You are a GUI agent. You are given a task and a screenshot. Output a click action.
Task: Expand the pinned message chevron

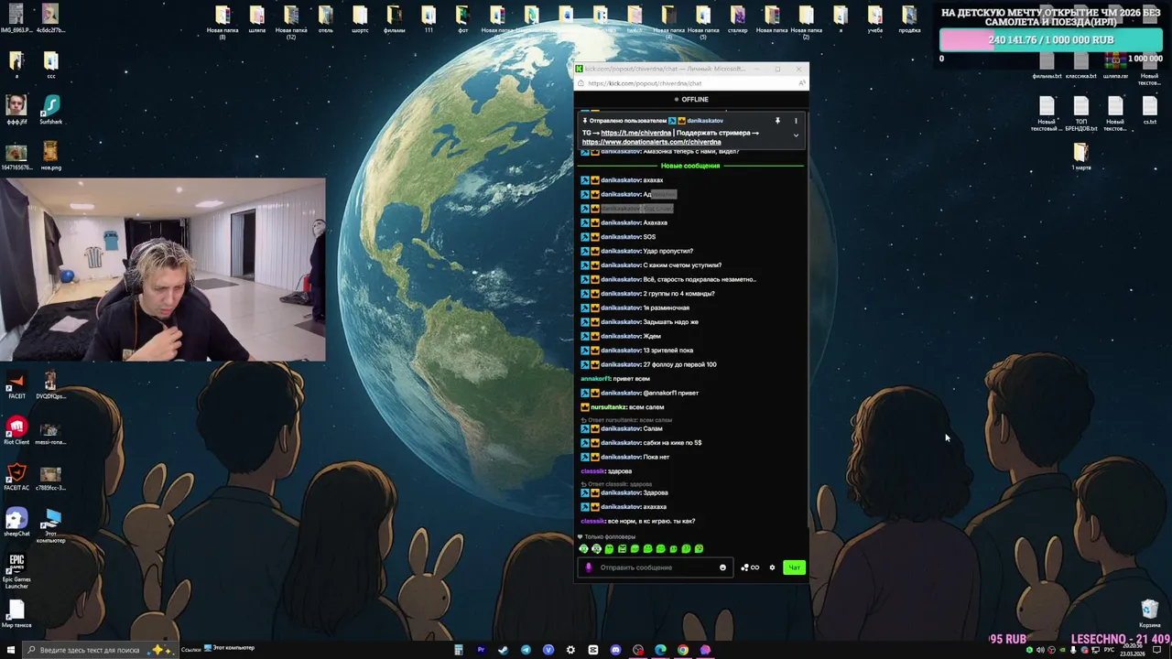796,135
